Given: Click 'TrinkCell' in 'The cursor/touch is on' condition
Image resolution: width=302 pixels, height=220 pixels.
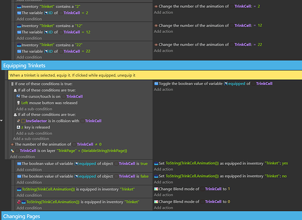Looking at the screenshot, I should pyautogui.click(x=74, y=97).
